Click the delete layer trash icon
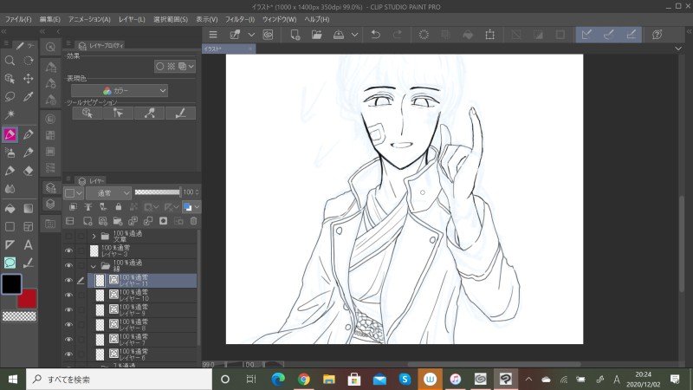 193,221
